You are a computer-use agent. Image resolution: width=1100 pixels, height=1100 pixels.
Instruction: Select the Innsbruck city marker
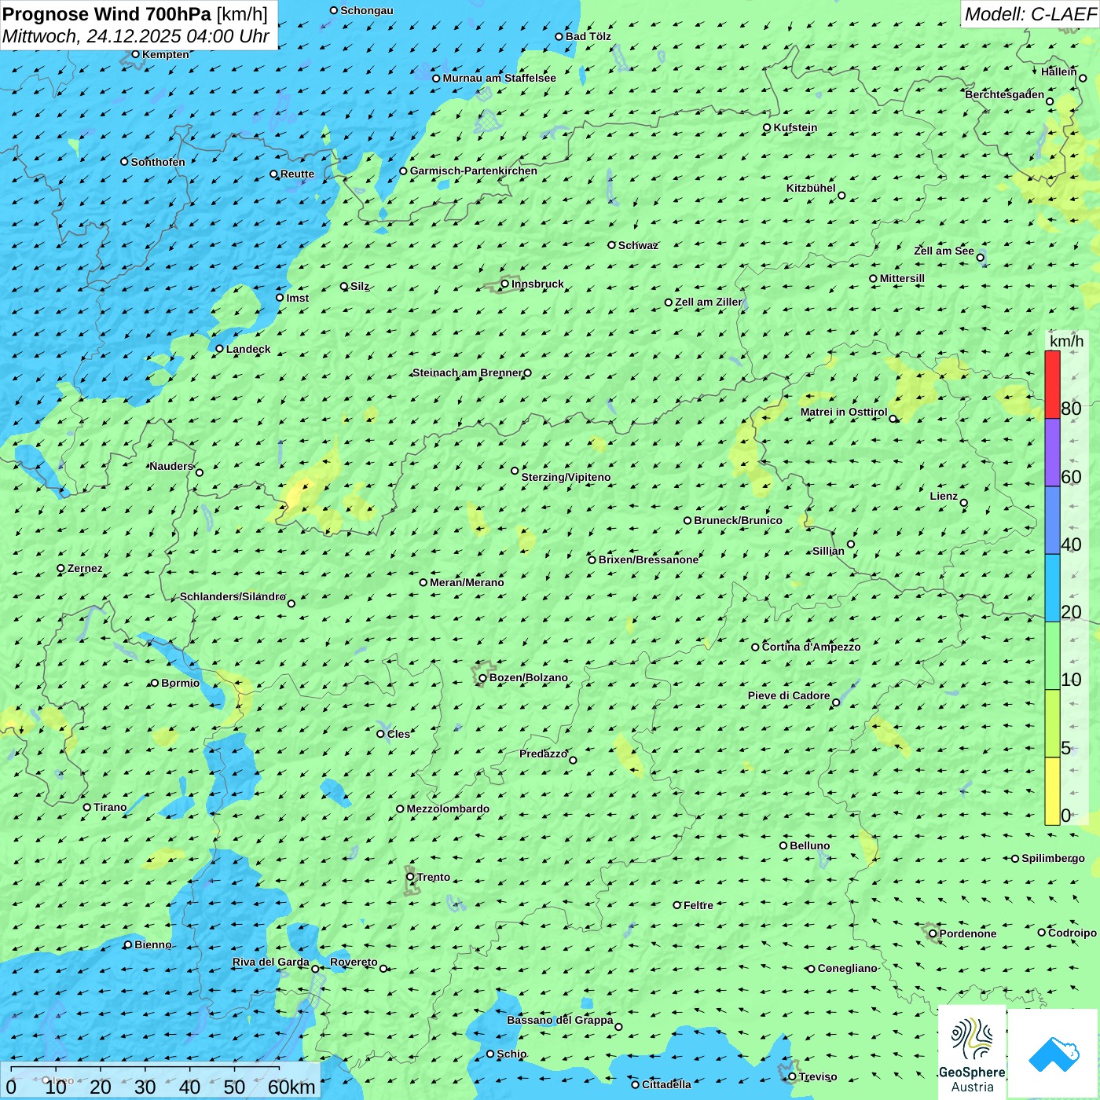click(505, 284)
